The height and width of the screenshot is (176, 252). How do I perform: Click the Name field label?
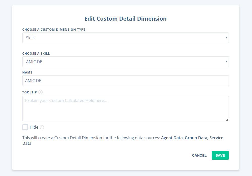pyautogui.click(x=27, y=73)
